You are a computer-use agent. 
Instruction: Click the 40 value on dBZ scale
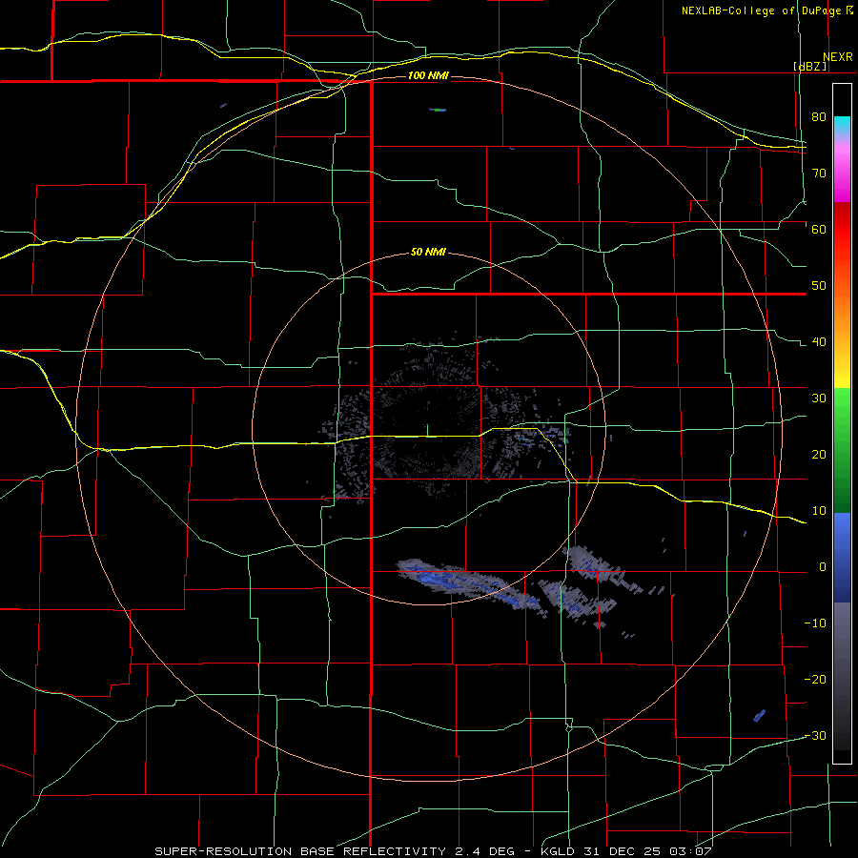point(819,342)
